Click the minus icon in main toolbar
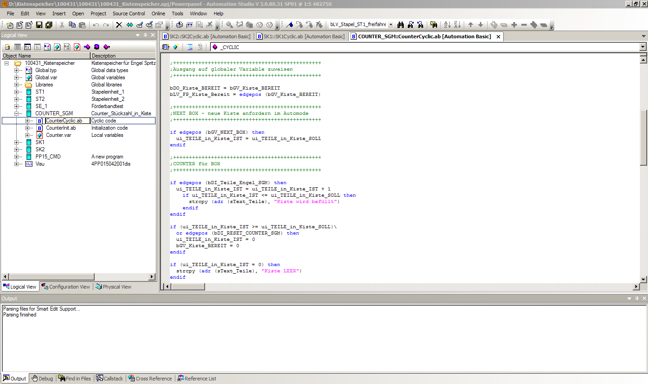 (524, 25)
